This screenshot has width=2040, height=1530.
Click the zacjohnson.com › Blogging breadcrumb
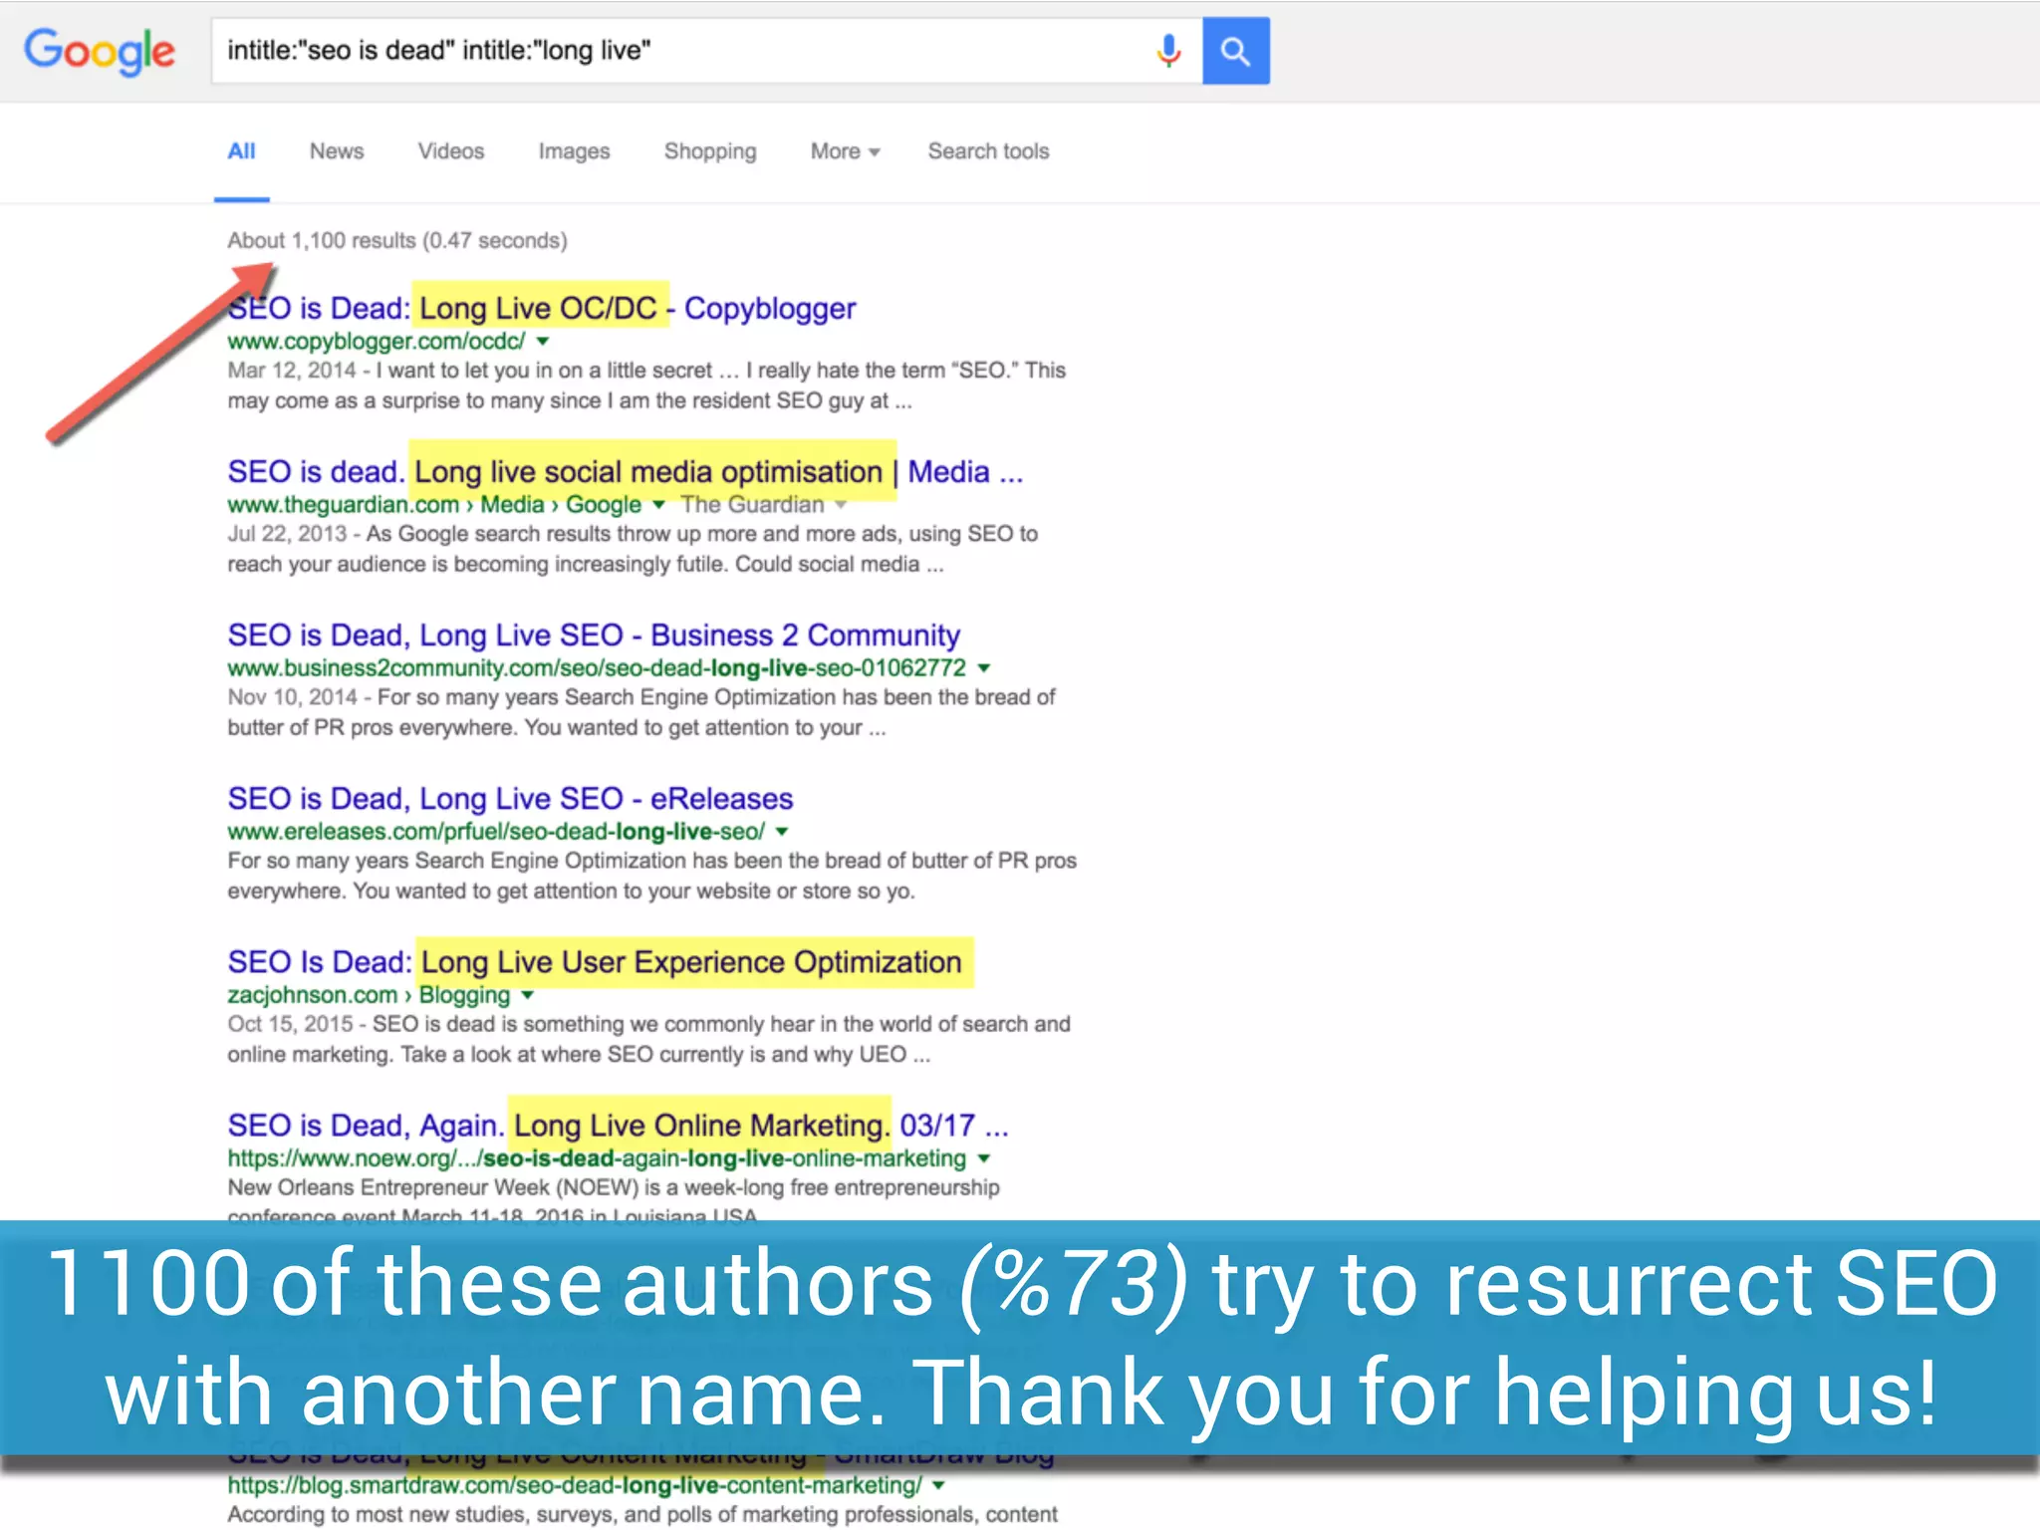click(x=369, y=994)
